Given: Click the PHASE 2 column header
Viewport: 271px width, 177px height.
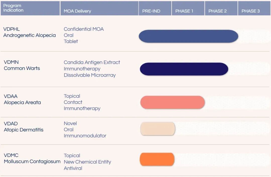Looking at the screenshot, I should pos(217,11).
